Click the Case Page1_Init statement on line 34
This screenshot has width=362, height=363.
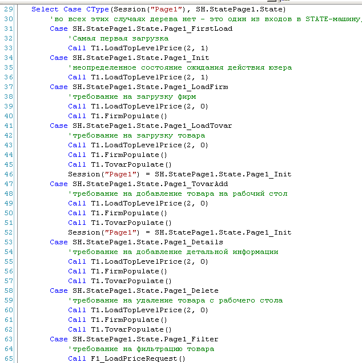click(x=130, y=58)
